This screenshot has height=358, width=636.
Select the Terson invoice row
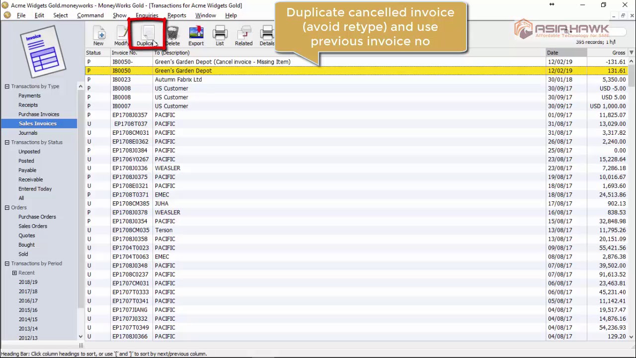[x=356, y=230]
